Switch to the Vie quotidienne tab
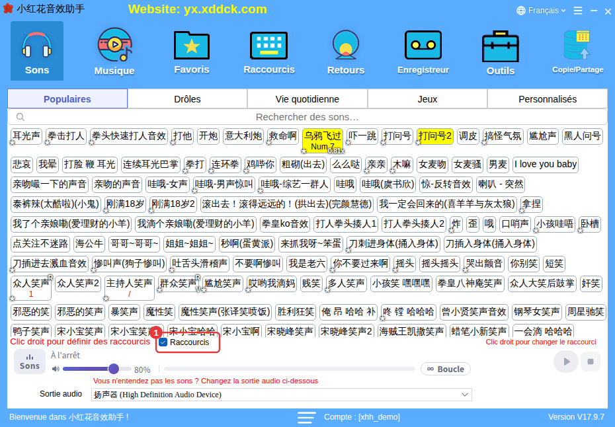The height and width of the screenshot is (427, 615). (x=307, y=98)
